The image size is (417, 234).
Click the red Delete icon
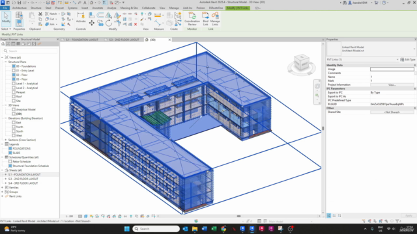tap(136, 24)
